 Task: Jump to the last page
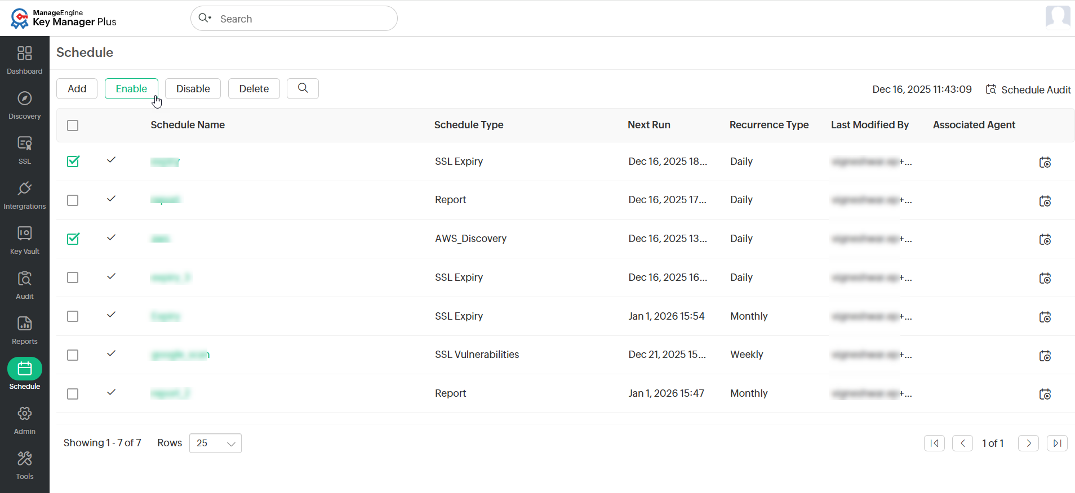[x=1057, y=443]
